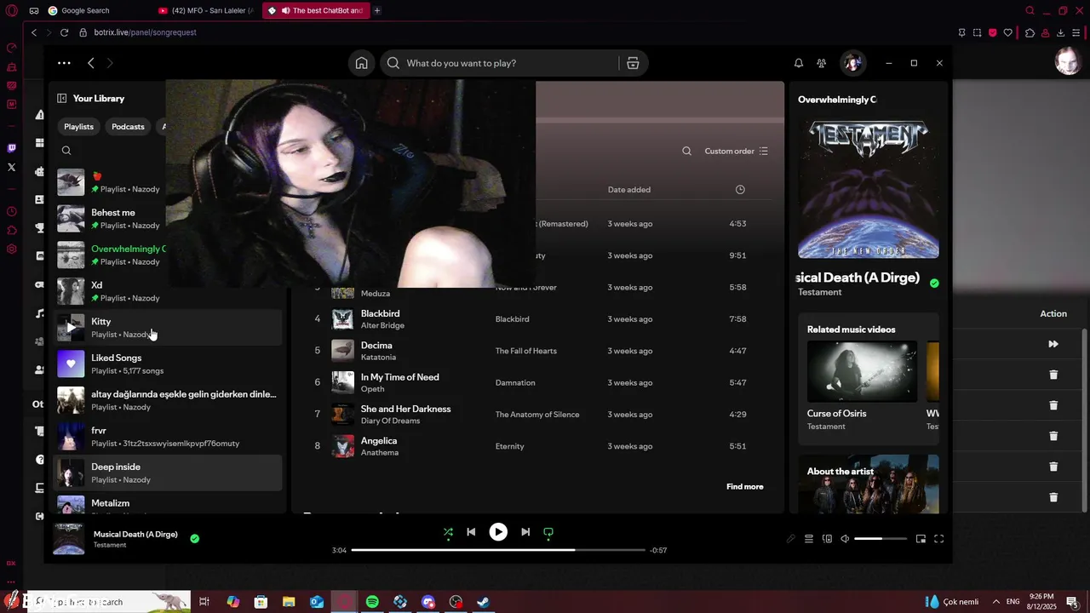
Task: Open File Explorer from taskbar
Action: pos(289,602)
